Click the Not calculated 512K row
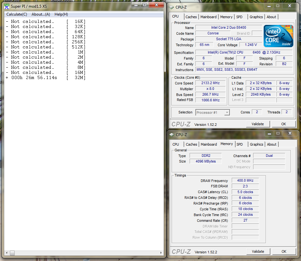Image resolution: width=301 pixels, height=261 pixels. (46, 47)
